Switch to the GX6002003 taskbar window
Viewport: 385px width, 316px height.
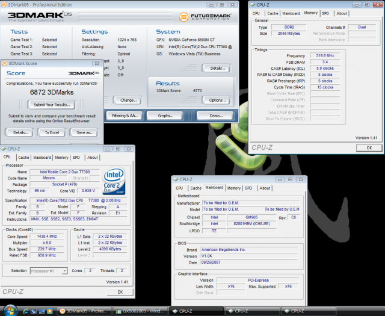[x=140, y=311]
